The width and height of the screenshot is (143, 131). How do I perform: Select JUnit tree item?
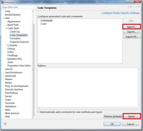[10, 62]
